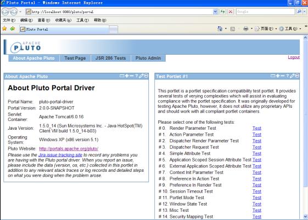Click the rectangle window-state icon in Test Portlet #1

click(273, 76)
